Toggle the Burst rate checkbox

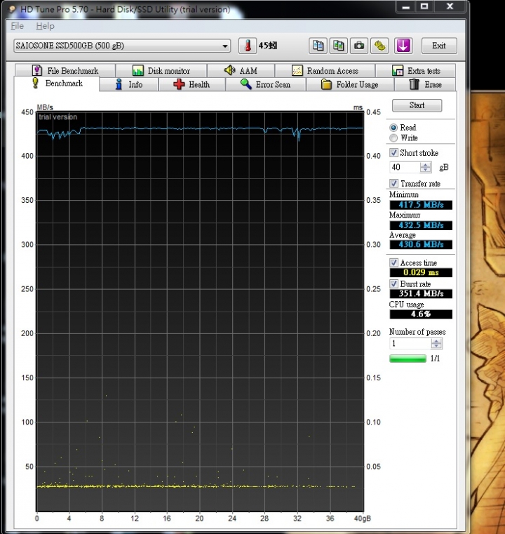pos(393,283)
